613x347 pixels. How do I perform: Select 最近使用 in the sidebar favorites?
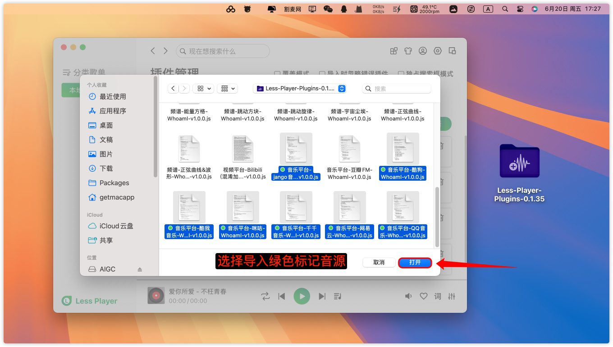[x=112, y=97]
